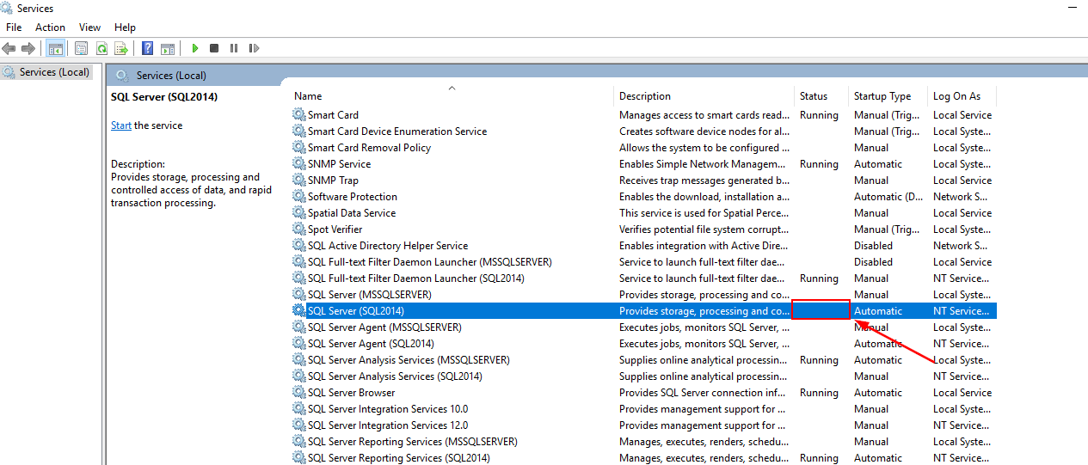Select Smart Card Device Enumeration Service row
Viewport: 1088px width, 465px height.
pyautogui.click(x=643, y=132)
